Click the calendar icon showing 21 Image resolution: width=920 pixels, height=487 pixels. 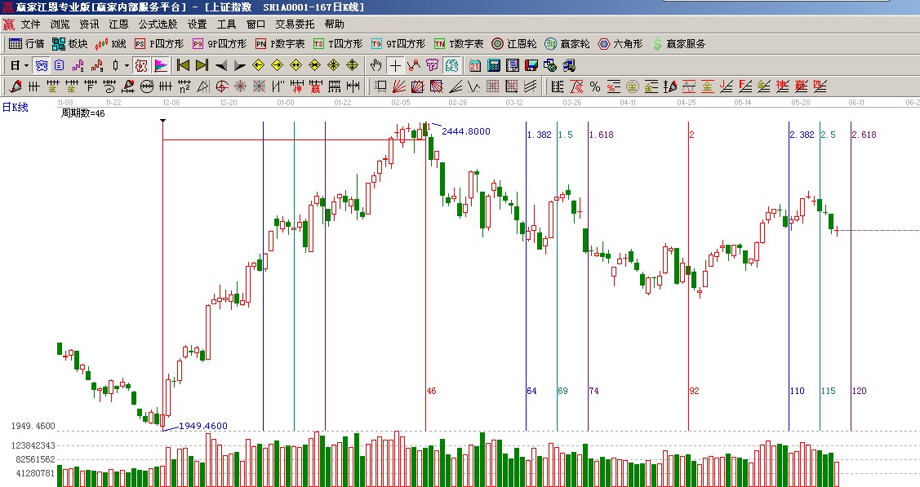474,65
